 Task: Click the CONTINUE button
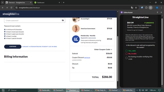pyautogui.click(x=13, y=47)
